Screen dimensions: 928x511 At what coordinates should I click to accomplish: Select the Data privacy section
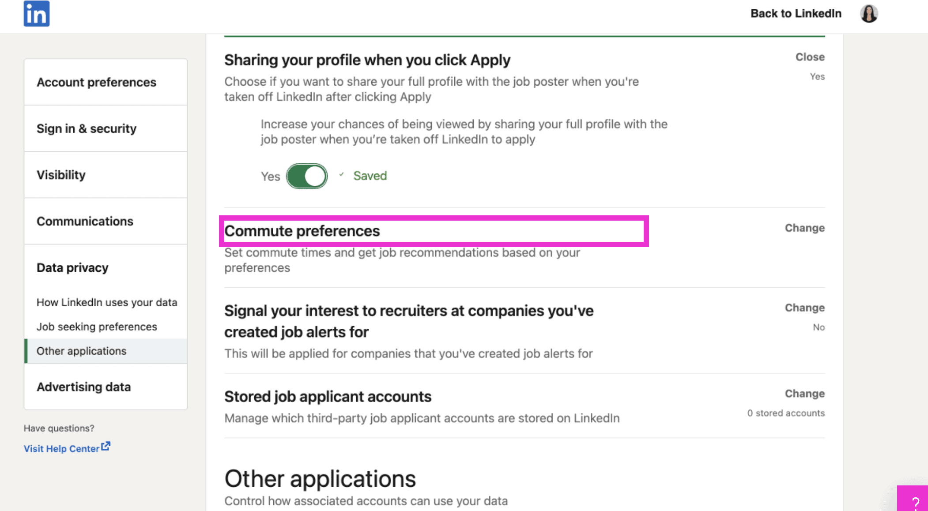72,267
